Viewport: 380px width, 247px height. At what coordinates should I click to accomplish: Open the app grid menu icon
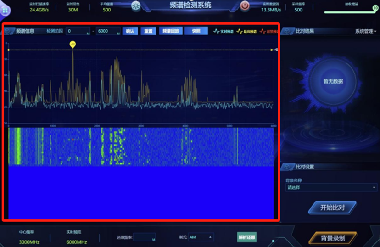coord(5,11)
